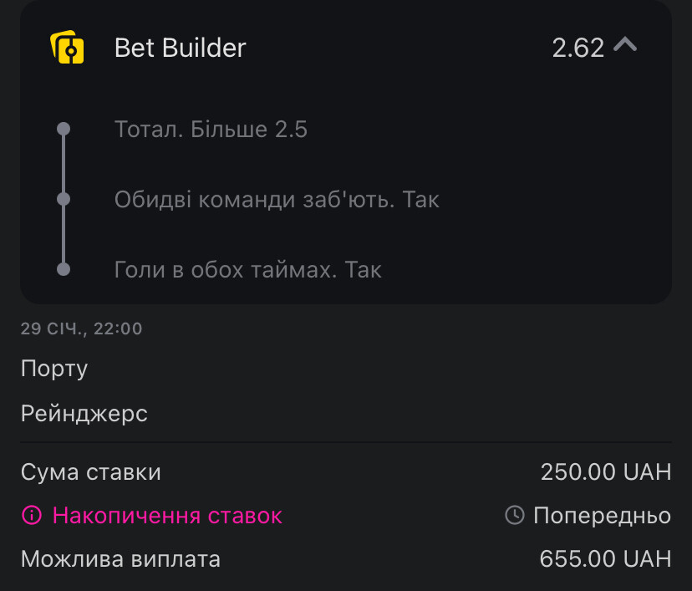Click the first timeline dot for Тотал
This screenshot has width=692, height=591.
[x=64, y=130]
